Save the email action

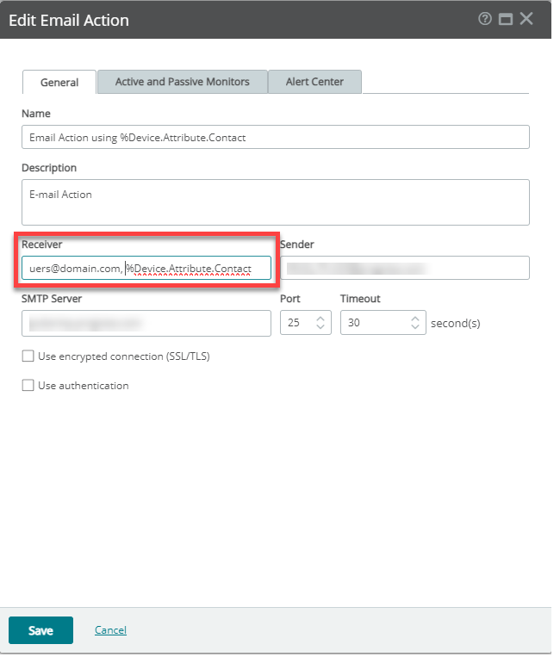pyautogui.click(x=40, y=630)
